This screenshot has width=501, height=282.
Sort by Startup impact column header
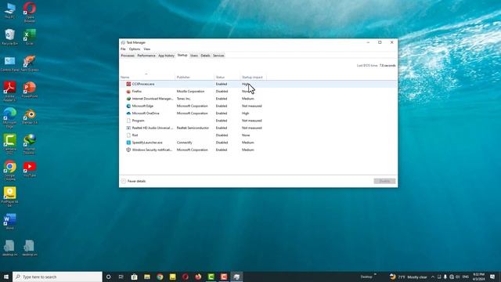(253, 77)
